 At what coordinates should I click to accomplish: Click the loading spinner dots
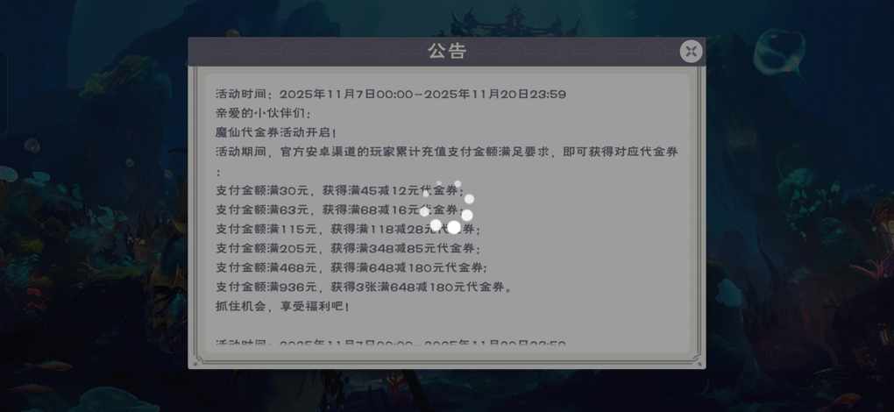(446, 208)
